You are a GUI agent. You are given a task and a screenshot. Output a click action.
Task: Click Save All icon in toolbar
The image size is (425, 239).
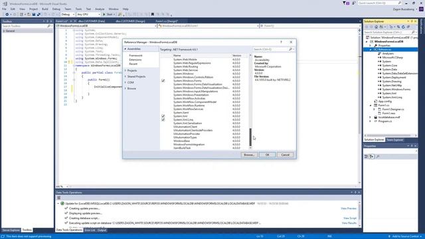tap(39, 15)
